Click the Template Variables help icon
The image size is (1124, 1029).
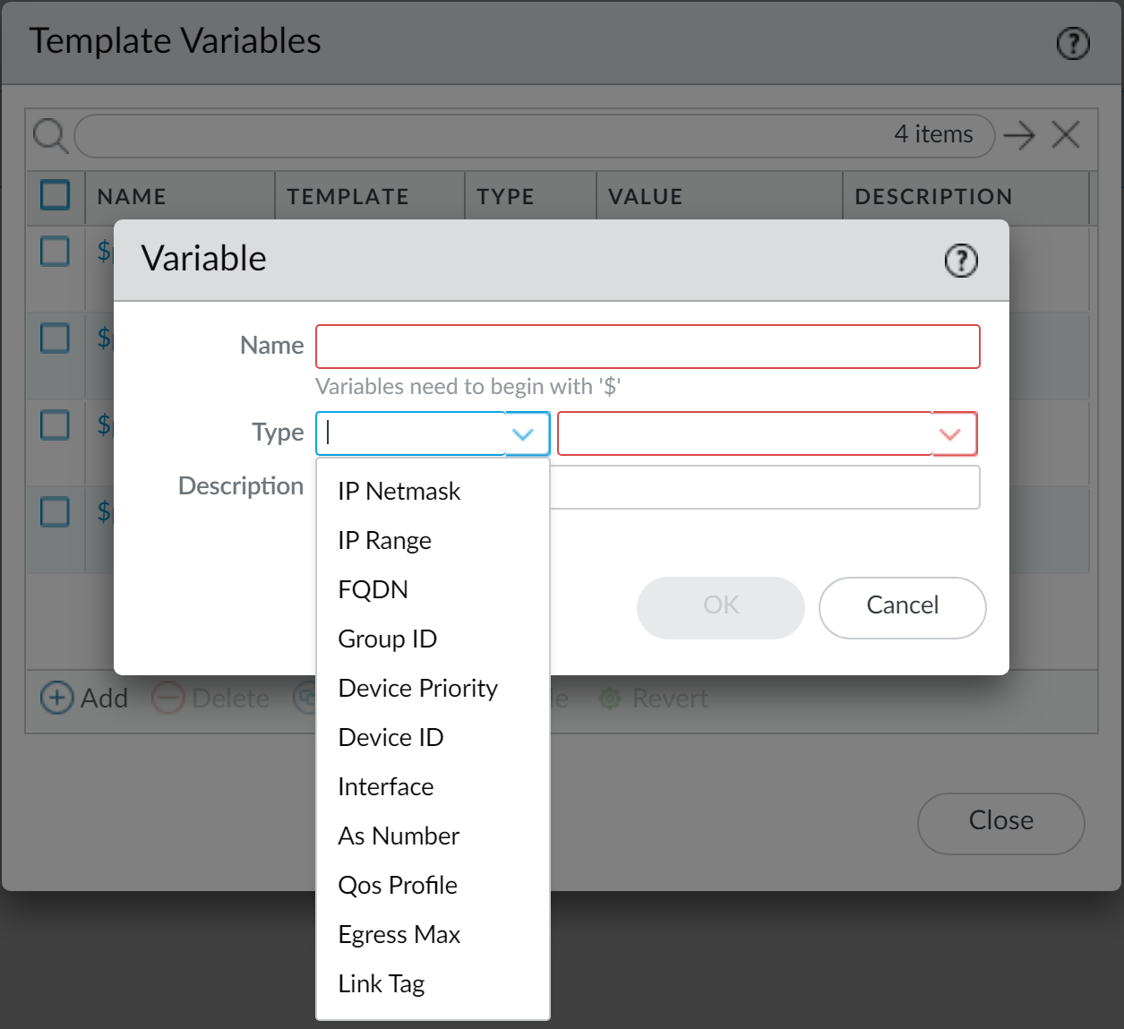[x=1073, y=43]
